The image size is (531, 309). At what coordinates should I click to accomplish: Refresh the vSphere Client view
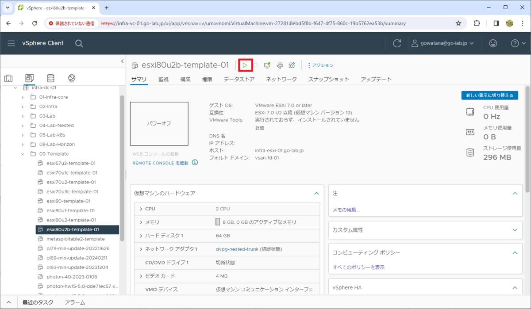pos(397,43)
